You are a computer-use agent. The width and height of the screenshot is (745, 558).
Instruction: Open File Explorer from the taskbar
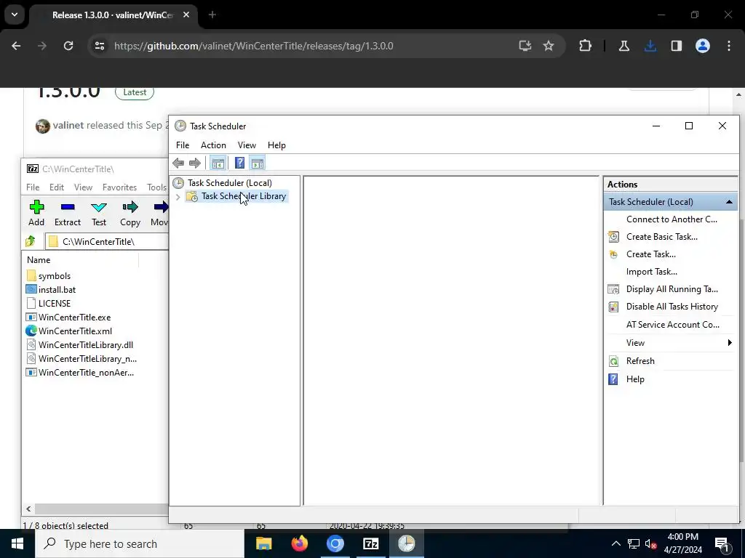pos(263,543)
